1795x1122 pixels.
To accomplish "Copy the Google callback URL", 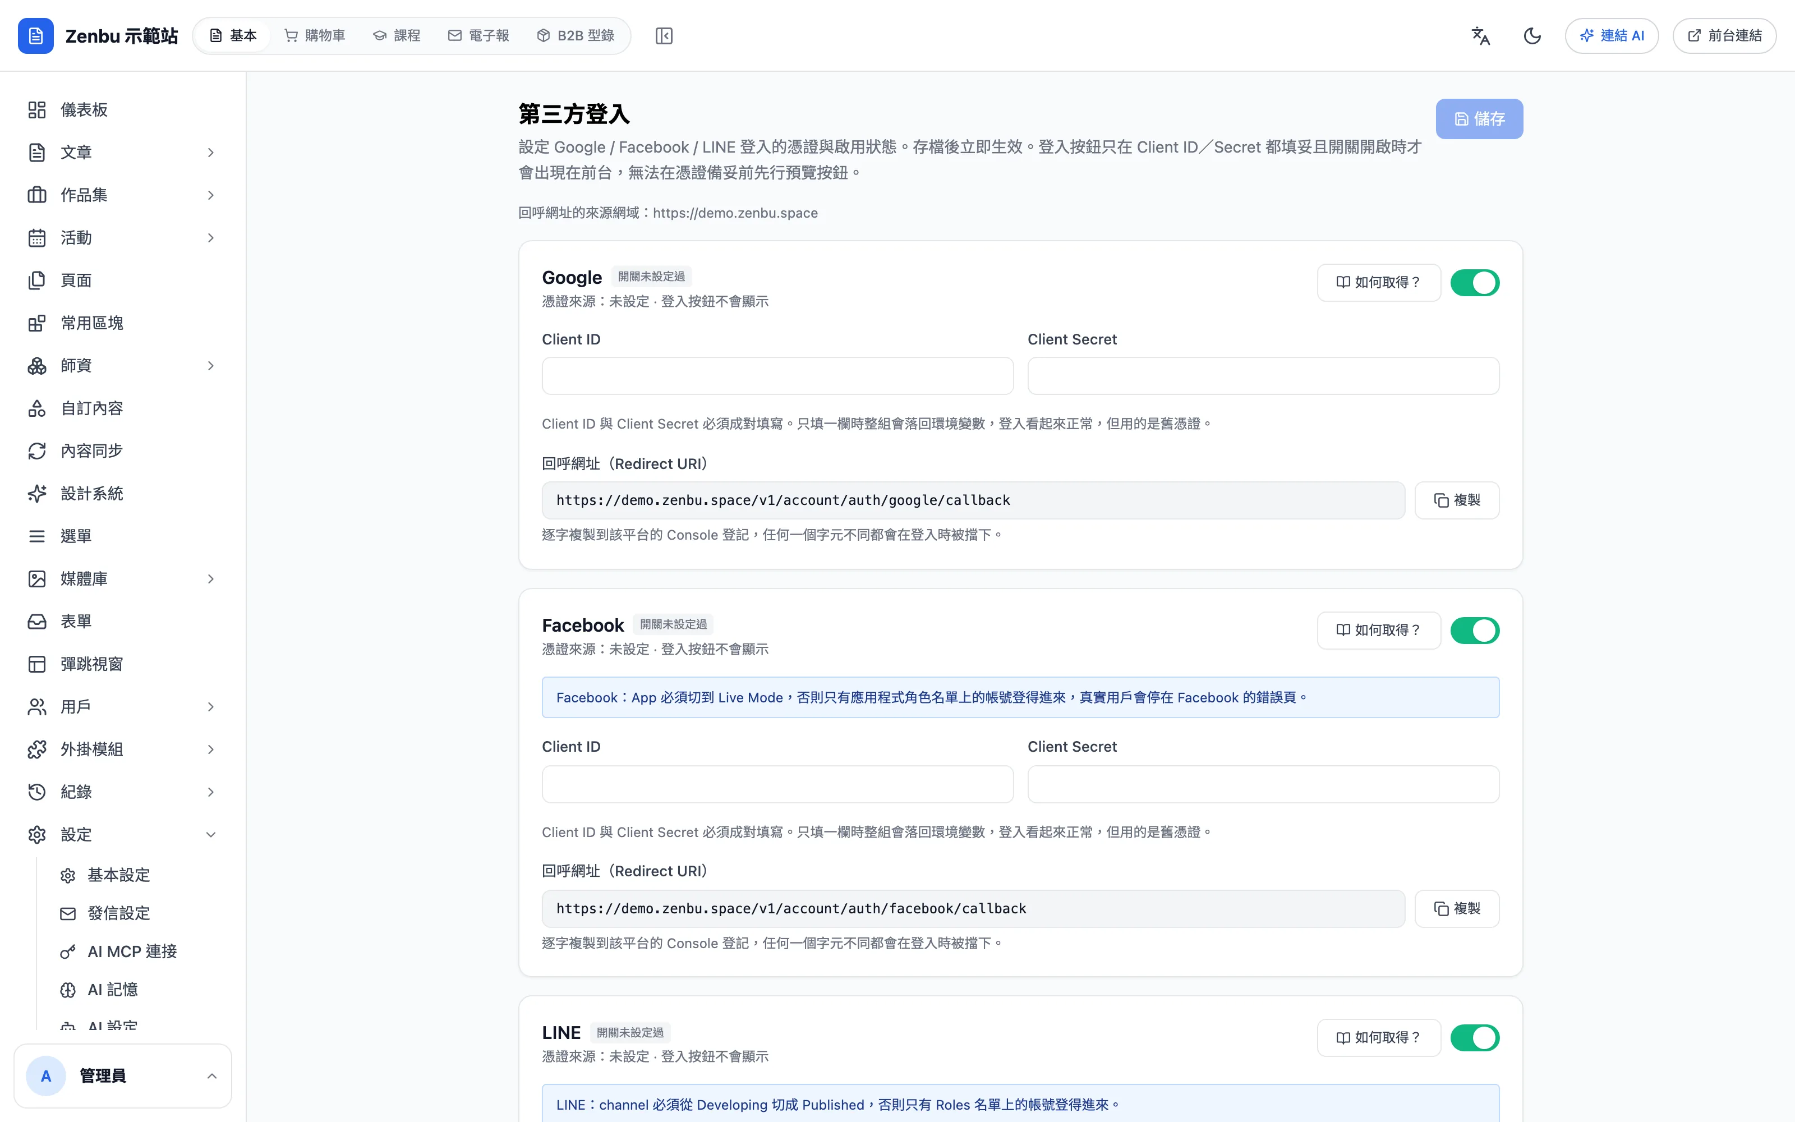I will 1457,500.
